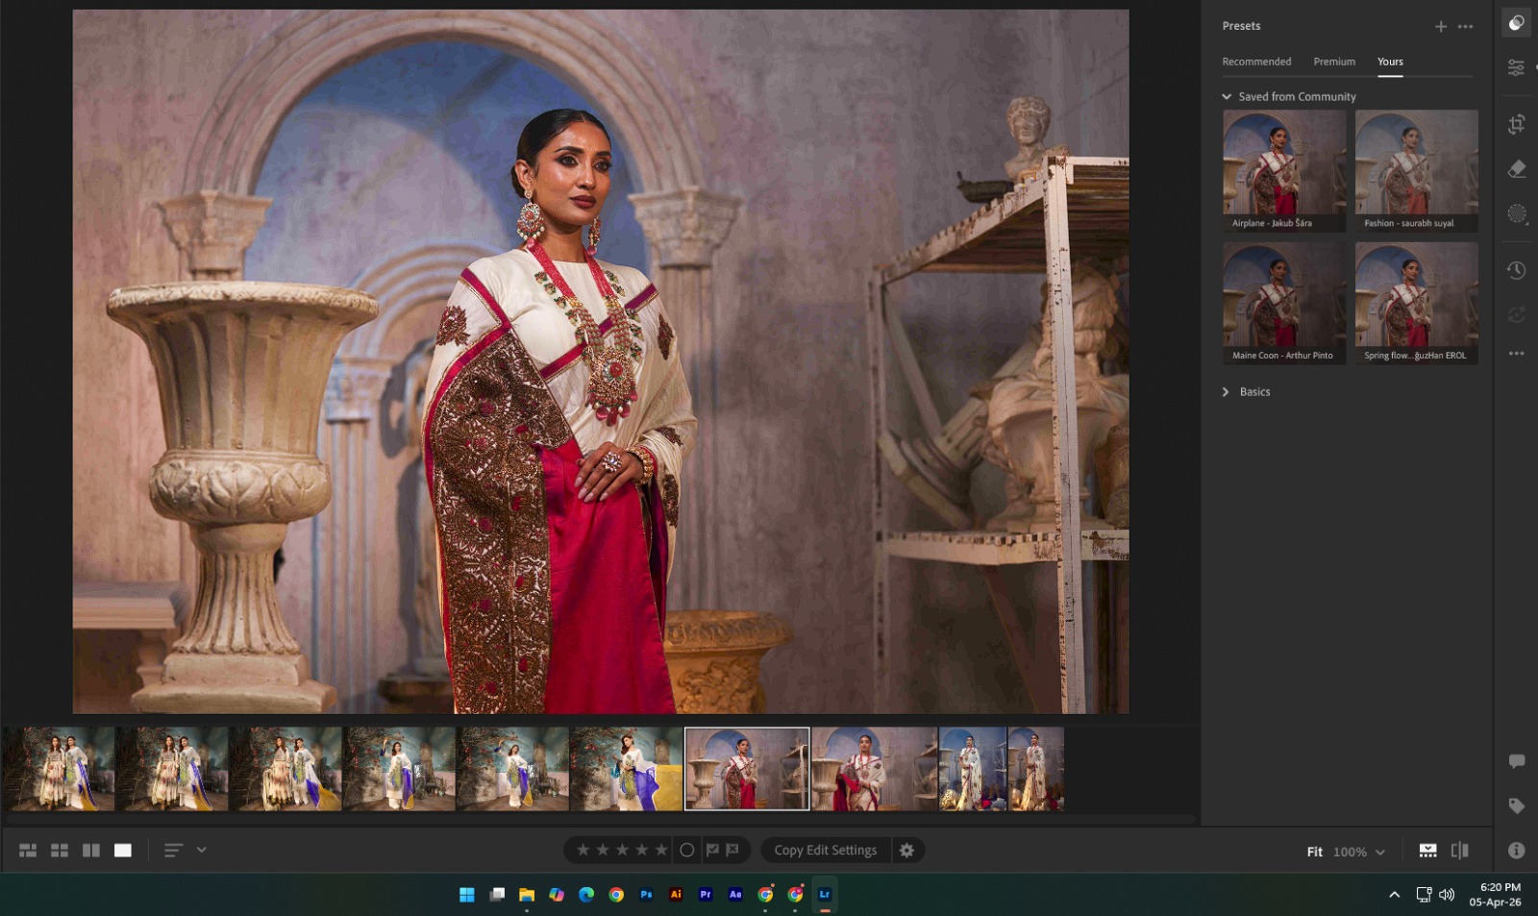Toggle the filmstrip visibility
The height and width of the screenshot is (916, 1538).
[1427, 850]
